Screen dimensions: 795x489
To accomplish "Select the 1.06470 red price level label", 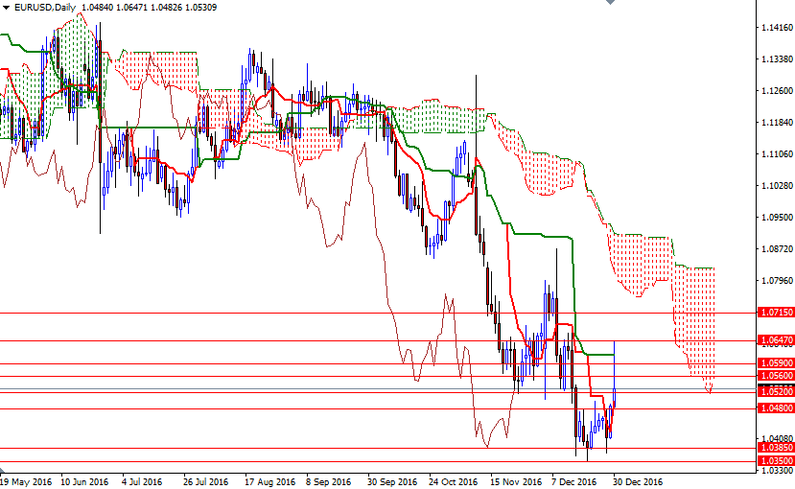I will click(x=775, y=340).
